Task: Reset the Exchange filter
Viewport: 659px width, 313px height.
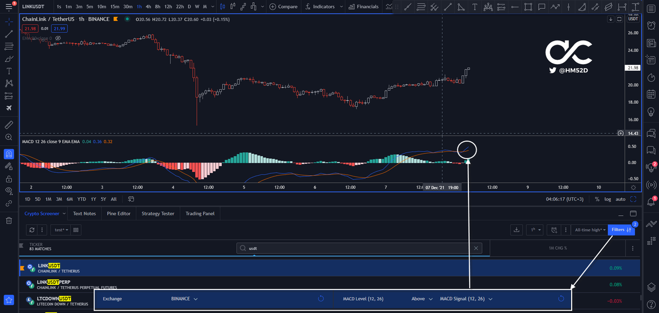Action: point(321,299)
